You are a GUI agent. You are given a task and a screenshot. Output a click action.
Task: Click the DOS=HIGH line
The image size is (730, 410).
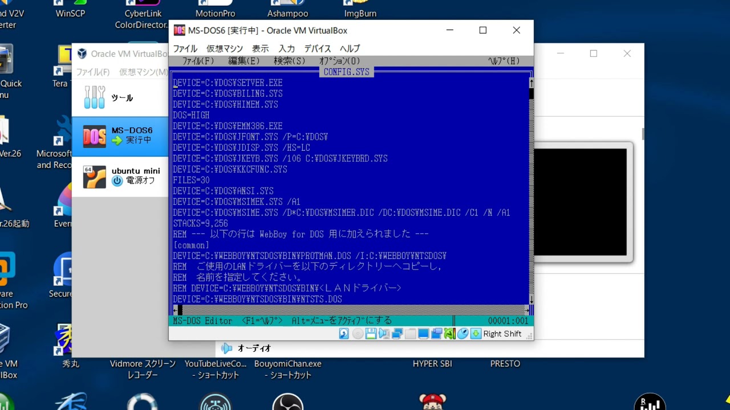[x=191, y=115]
